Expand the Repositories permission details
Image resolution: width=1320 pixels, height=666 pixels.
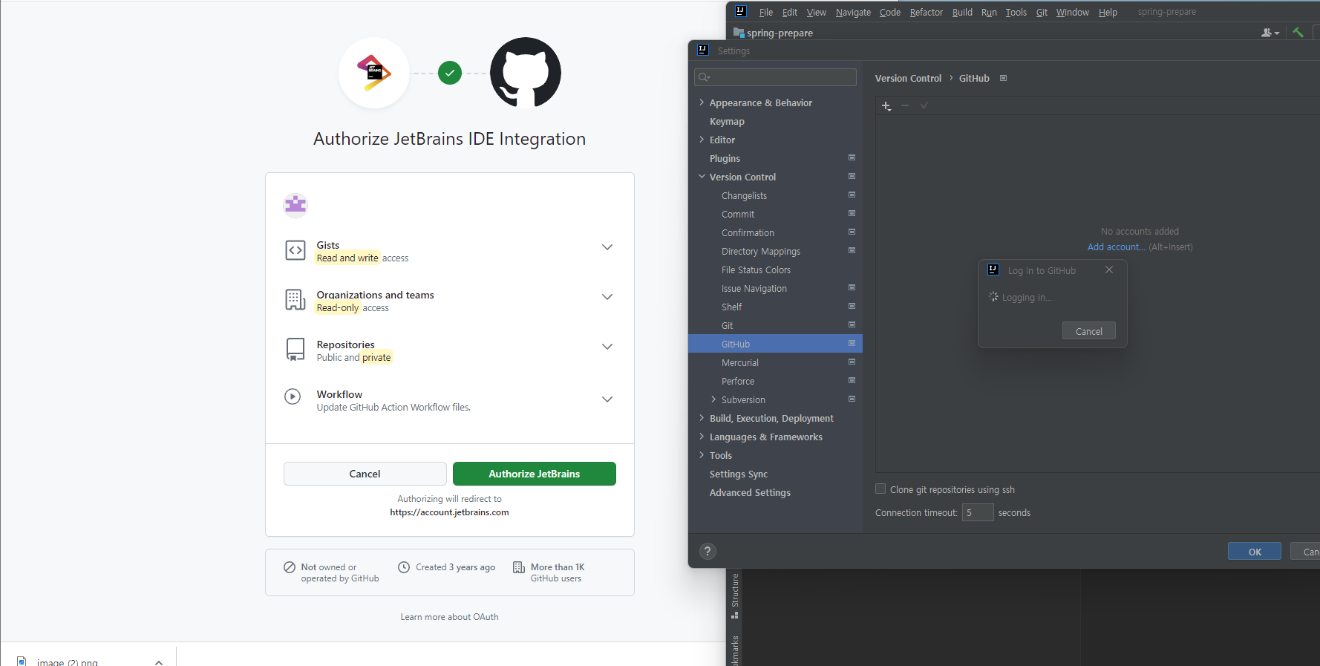(x=607, y=347)
